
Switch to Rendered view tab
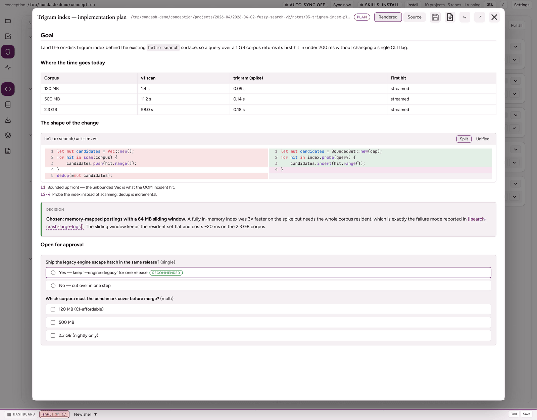coord(388,17)
